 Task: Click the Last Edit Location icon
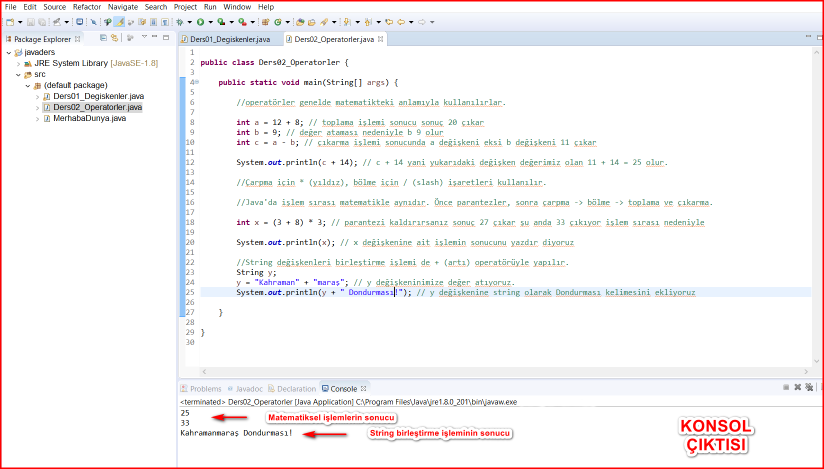tap(389, 22)
